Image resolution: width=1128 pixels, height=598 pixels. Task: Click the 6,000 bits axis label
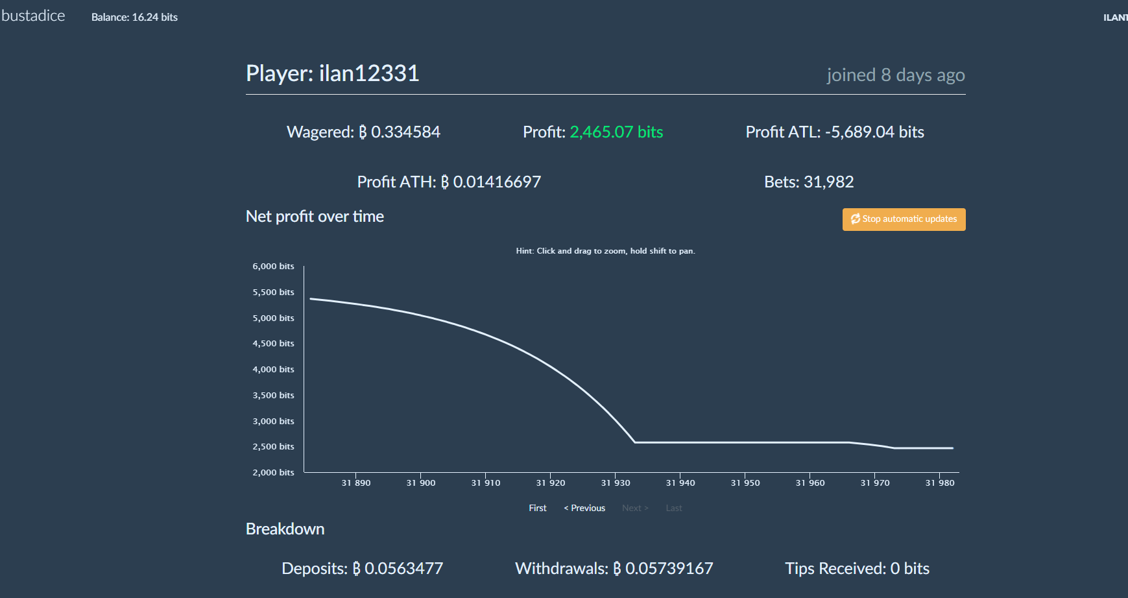click(x=273, y=267)
